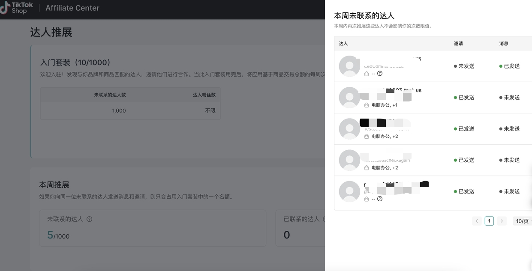Open the 10/页 page size dropdown
The height and width of the screenshot is (271, 532).
523,221
